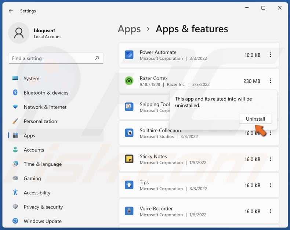Open the System settings category
The width and height of the screenshot is (290, 230).
56,79
